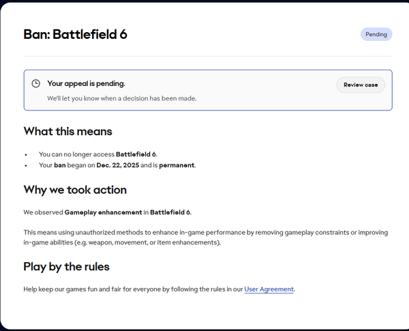This screenshot has width=409, height=331.
Task: Click the 'You can no longer access' bullet
Action: pyautogui.click(x=76, y=154)
